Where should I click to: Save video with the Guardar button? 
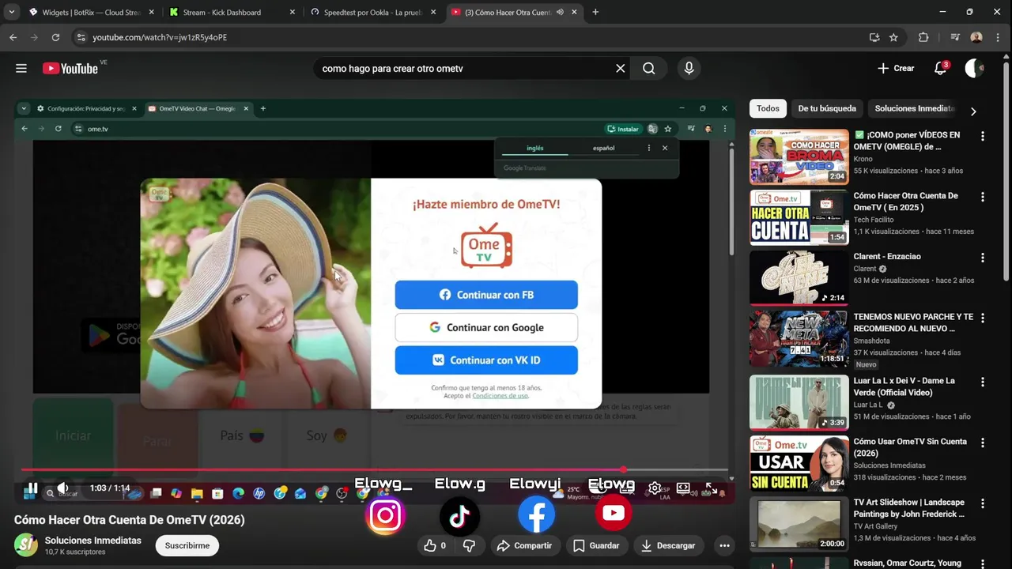tap(596, 545)
